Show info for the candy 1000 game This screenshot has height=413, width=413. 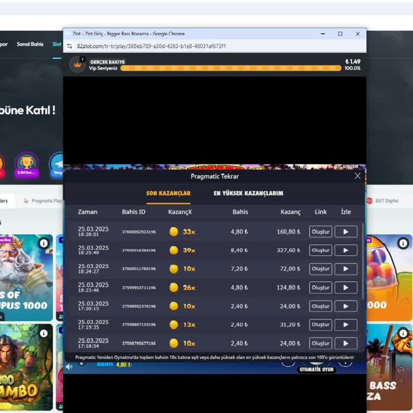point(403,244)
